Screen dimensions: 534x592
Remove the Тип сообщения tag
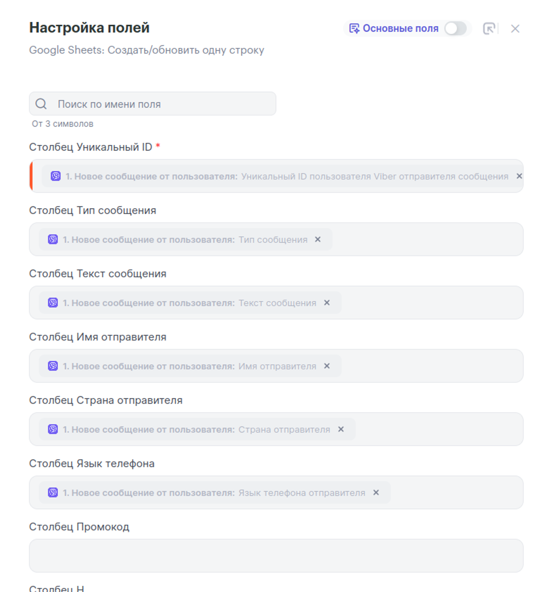[318, 239]
